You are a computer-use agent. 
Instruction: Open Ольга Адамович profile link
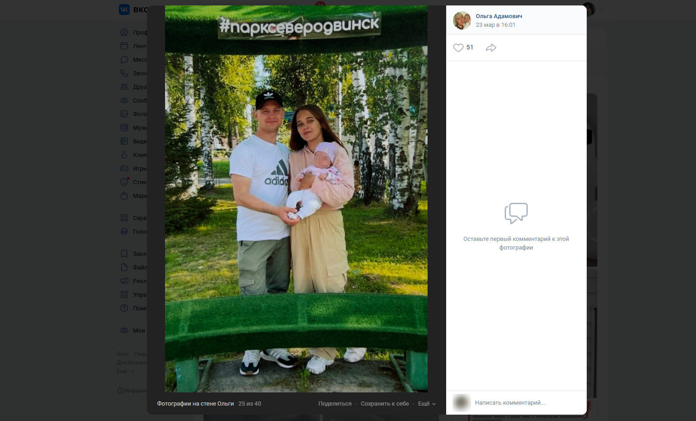click(499, 16)
